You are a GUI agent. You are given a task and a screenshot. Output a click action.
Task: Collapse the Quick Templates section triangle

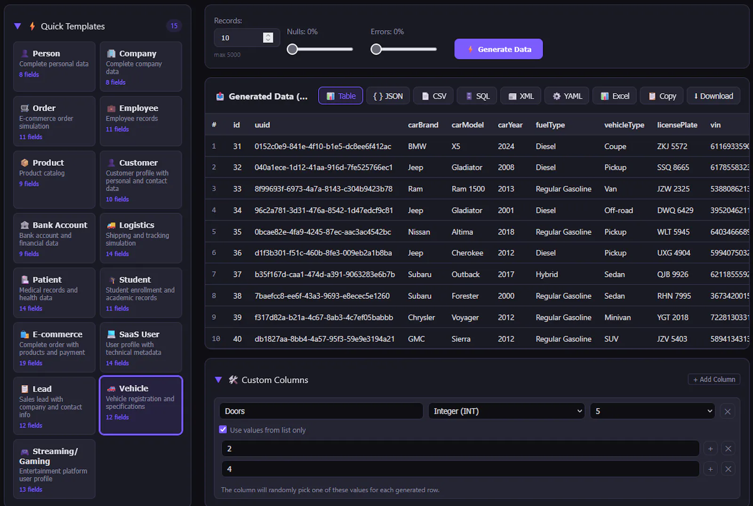pyautogui.click(x=17, y=26)
